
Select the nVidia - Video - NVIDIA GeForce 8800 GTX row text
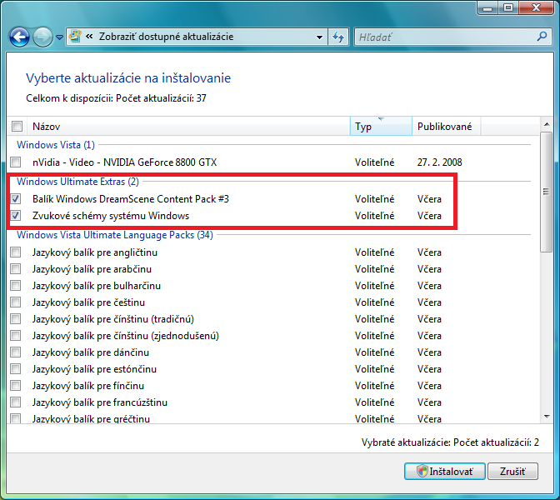tap(125, 162)
